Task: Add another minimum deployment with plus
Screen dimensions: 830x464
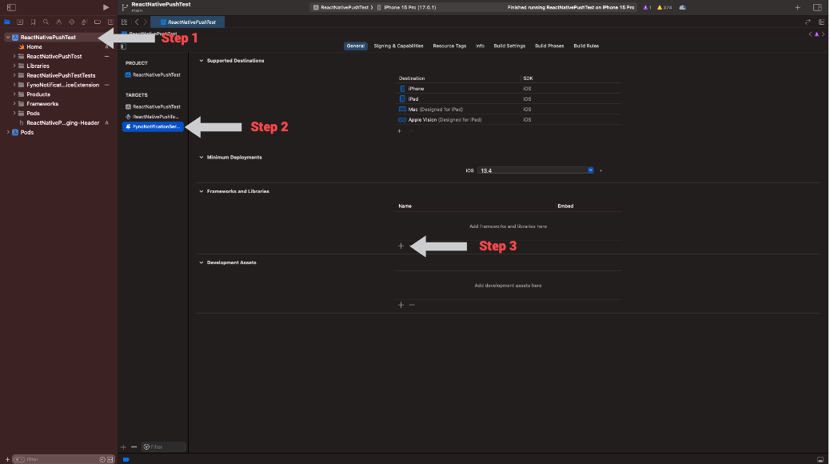Action: tap(601, 170)
